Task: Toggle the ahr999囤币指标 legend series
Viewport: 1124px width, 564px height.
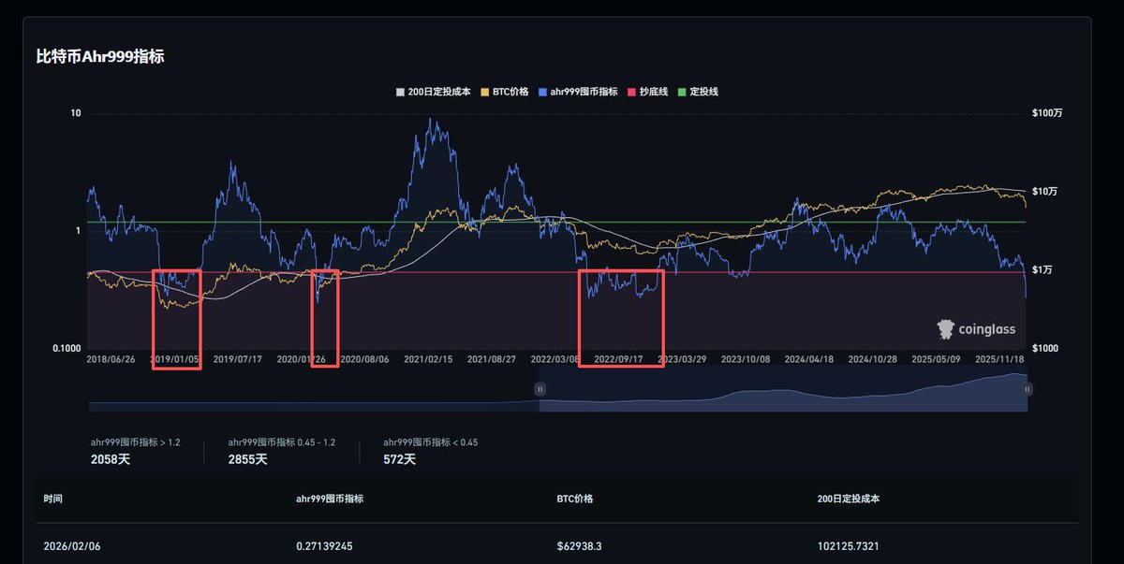Action: click(578, 92)
